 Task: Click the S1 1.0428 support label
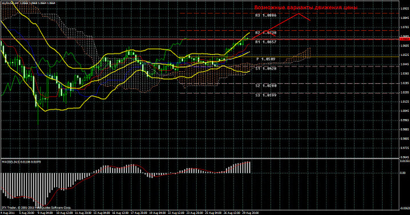coord(266,68)
